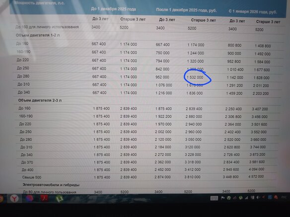Image resolution: width=290 pixels, height=217 pixels.
Task: Select the value 1 459 200
Action: 234,93
